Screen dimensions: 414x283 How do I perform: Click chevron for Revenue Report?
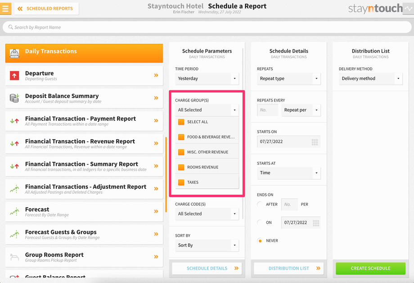point(156,143)
